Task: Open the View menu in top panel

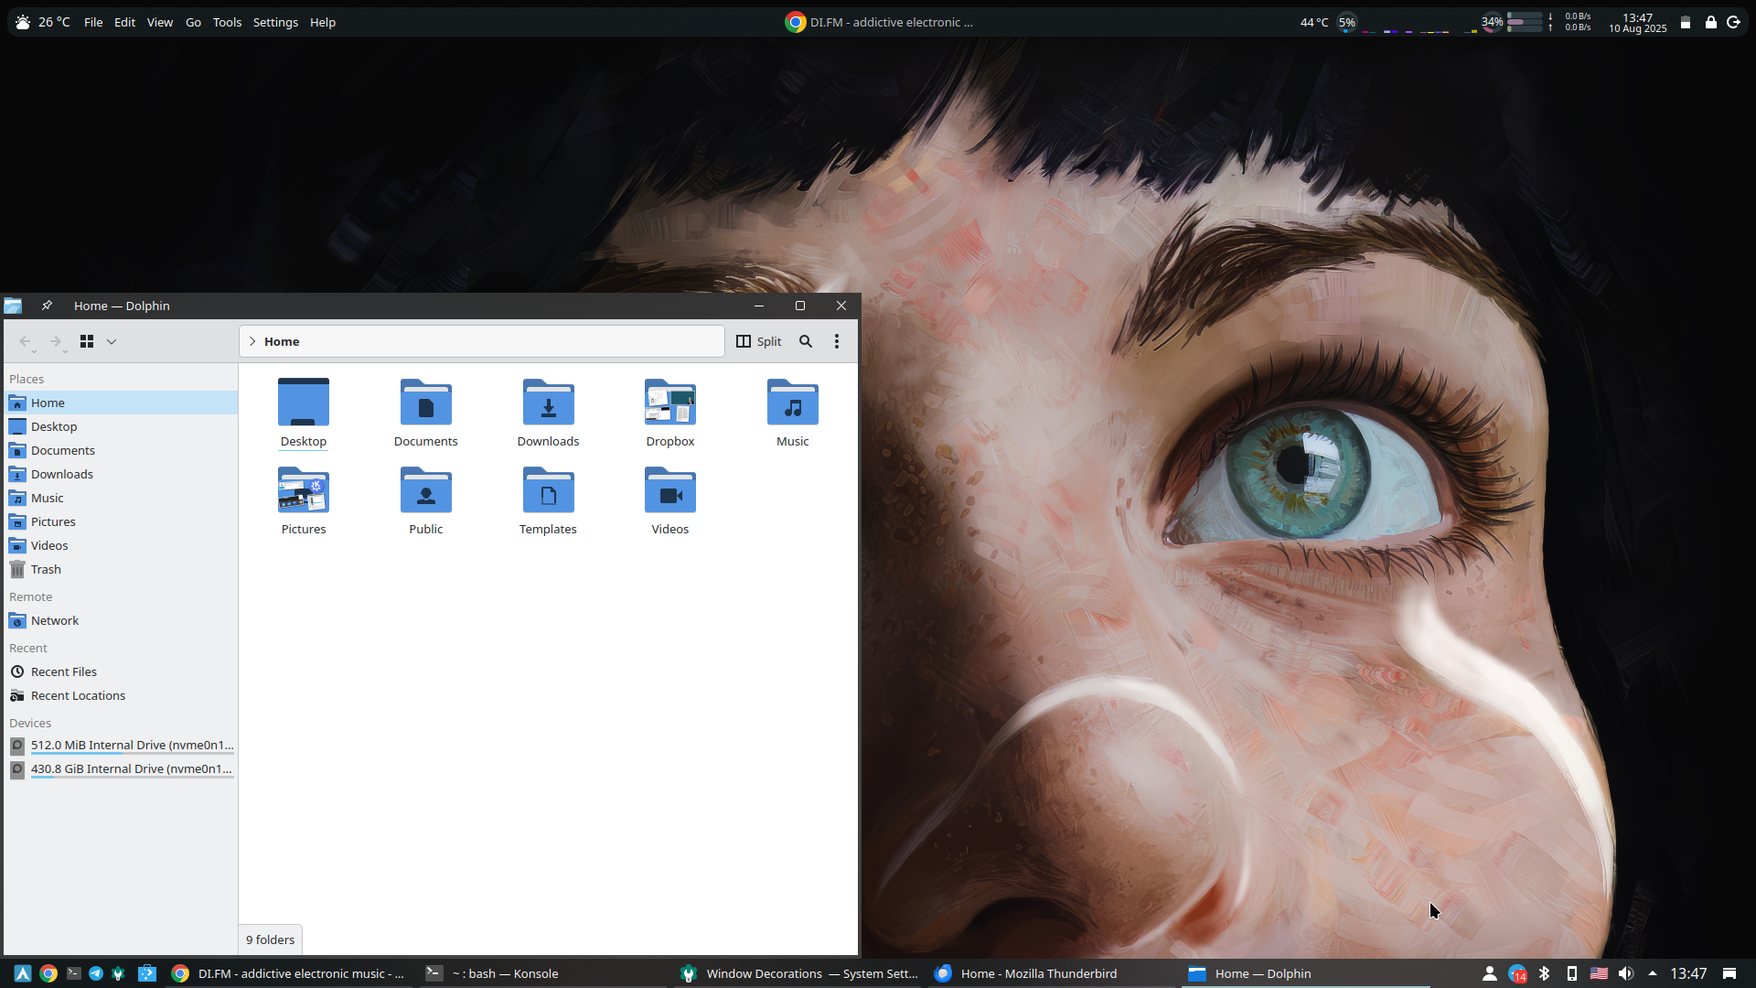Action: point(160,22)
